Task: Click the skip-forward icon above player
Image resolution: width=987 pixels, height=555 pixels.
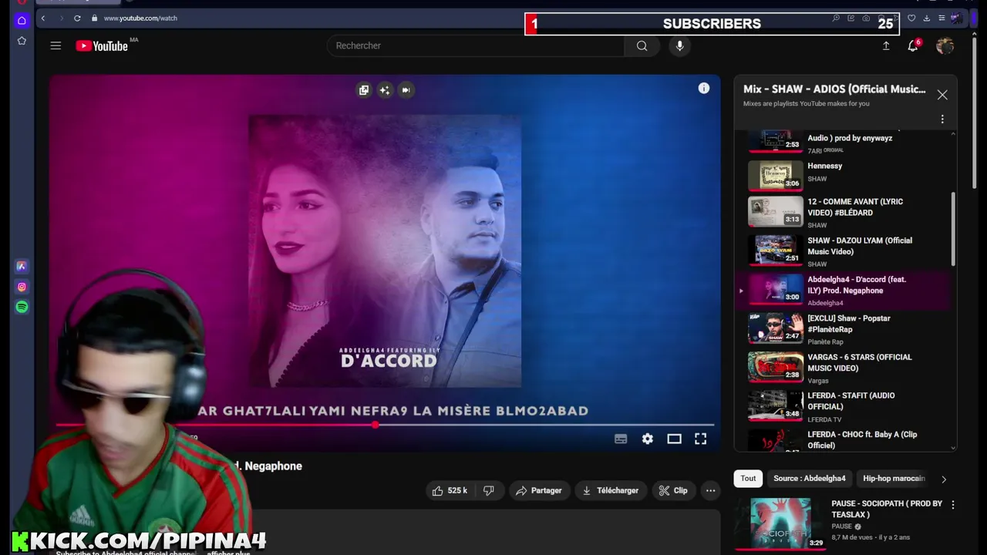Action: 406,90
